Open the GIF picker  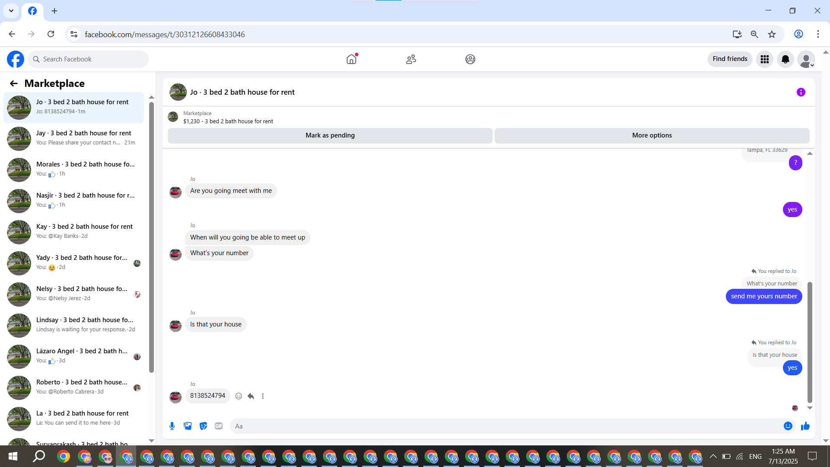219,426
